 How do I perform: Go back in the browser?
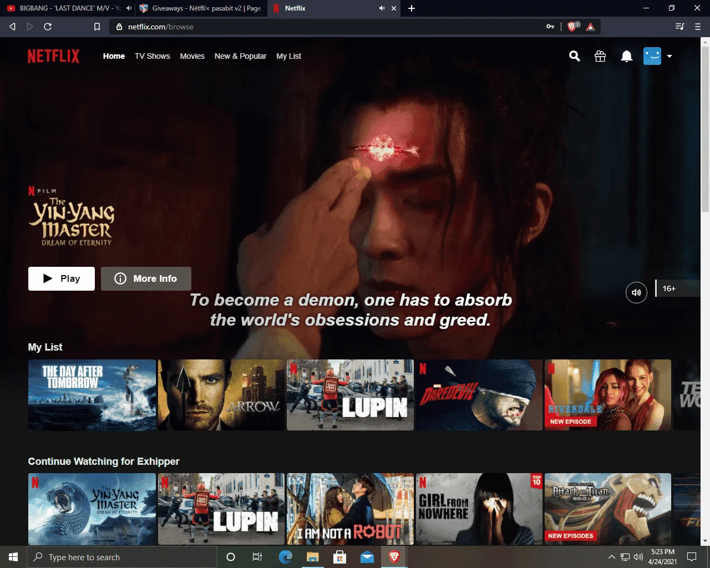click(x=12, y=27)
